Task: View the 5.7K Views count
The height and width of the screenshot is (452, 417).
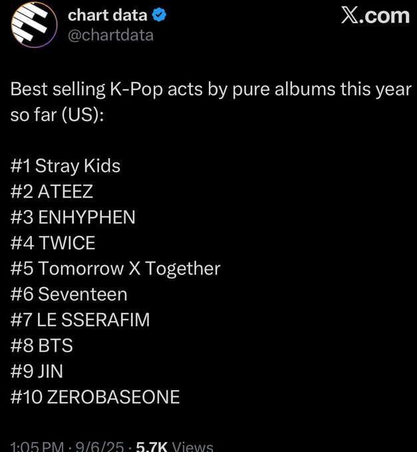Action: 174,447
